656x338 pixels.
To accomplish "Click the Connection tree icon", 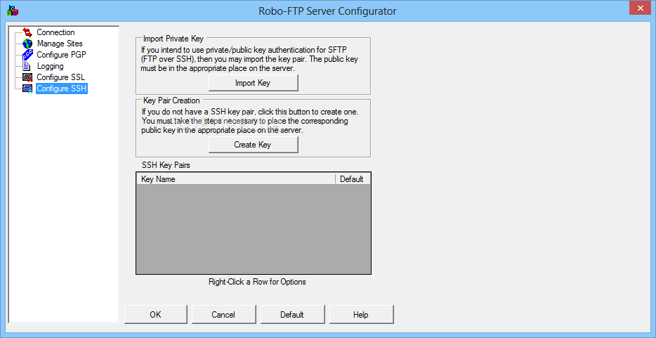I will pyautogui.click(x=27, y=32).
